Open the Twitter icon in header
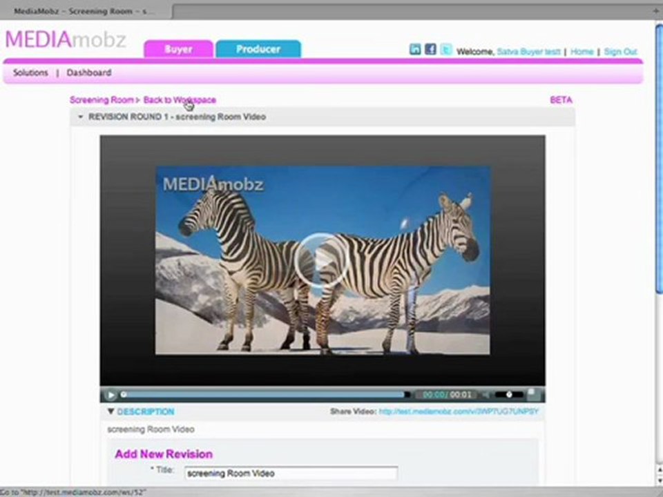This screenshot has width=663, height=497. (x=445, y=50)
